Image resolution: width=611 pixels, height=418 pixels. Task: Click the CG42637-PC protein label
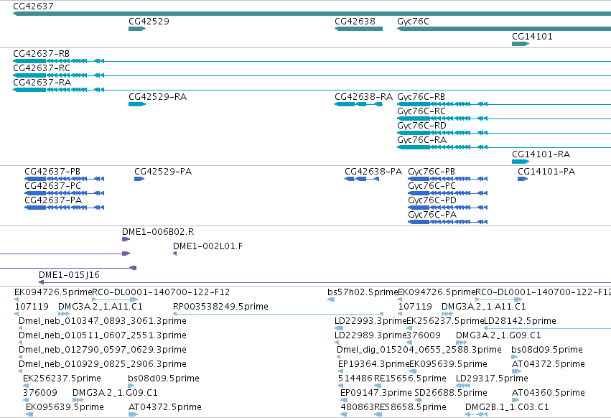(x=52, y=186)
